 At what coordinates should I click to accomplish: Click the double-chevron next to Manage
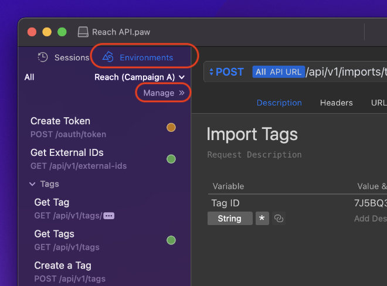tap(182, 93)
